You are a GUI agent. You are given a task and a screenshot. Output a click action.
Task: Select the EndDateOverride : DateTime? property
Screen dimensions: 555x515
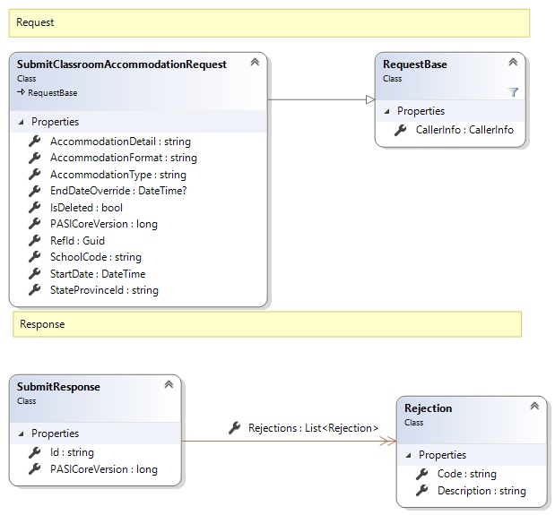coord(118,191)
